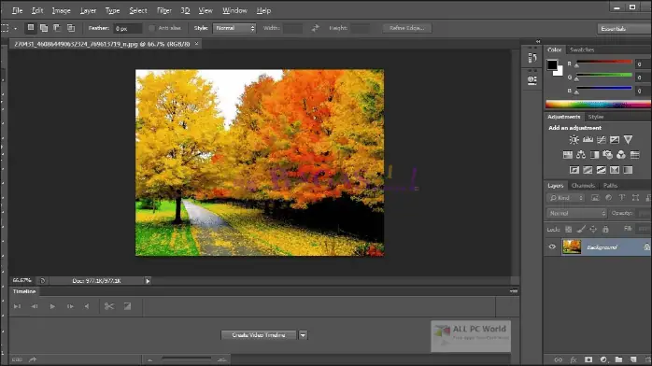Add a Vibrance adjustment
This screenshot has width=652, height=366.
point(628,140)
